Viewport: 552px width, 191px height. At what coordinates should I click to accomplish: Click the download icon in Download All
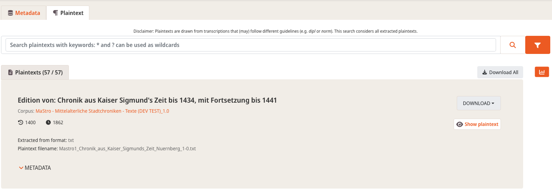point(485,72)
